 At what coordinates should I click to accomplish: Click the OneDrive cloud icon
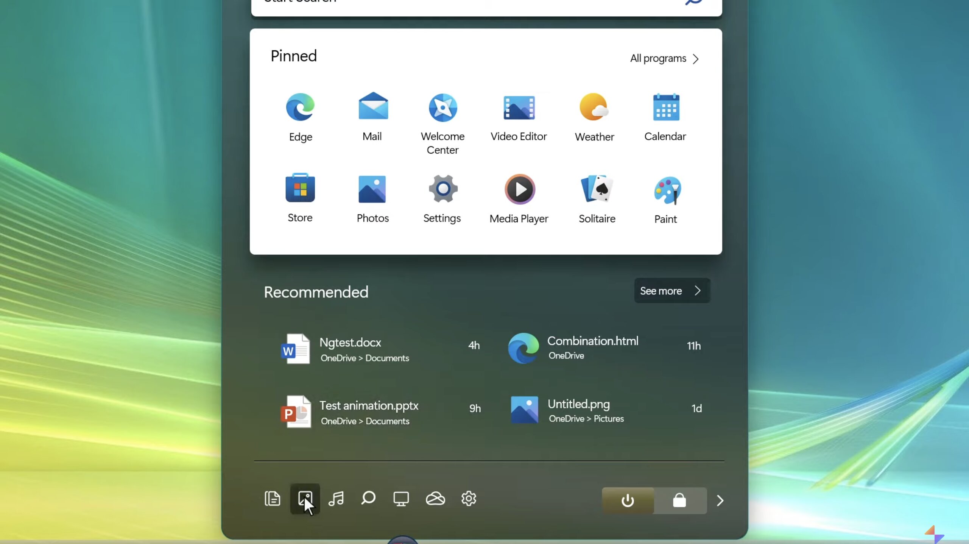[435, 499]
